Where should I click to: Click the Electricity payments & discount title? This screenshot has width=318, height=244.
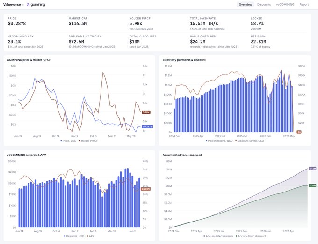coord(184,60)
